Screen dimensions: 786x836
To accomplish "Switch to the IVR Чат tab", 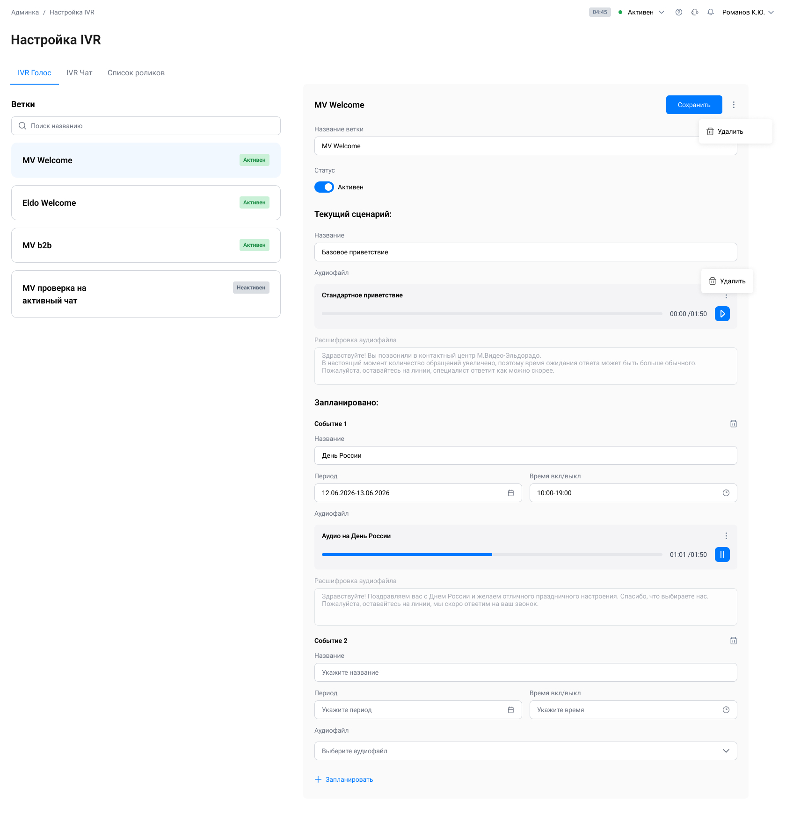I will 80,73.
